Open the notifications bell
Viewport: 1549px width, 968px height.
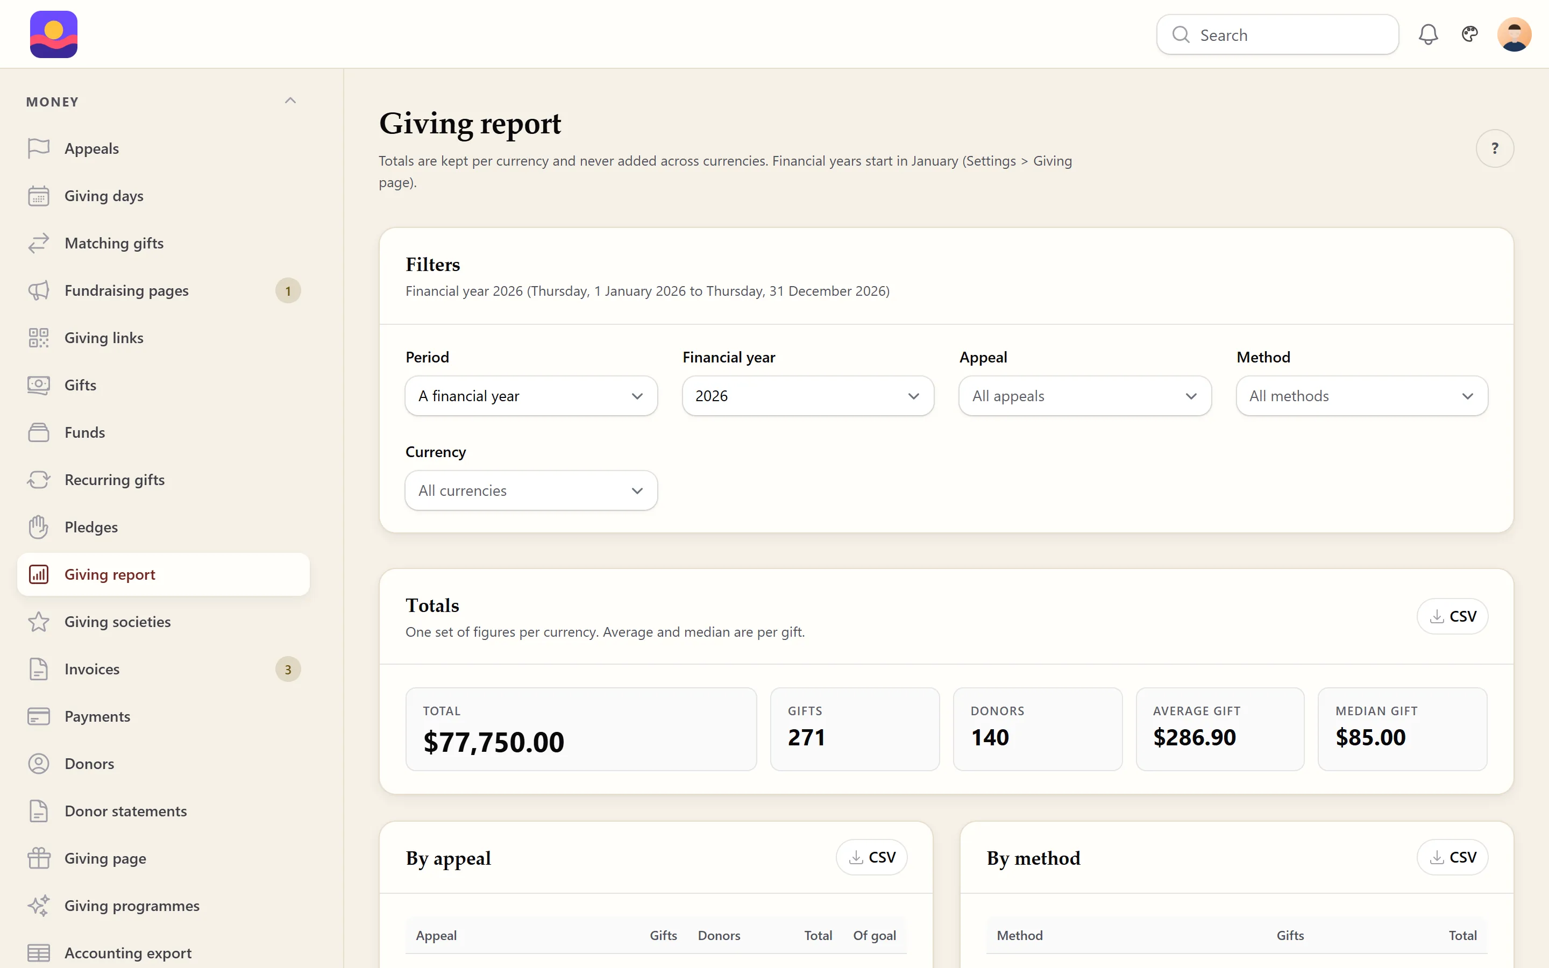pyautogui.click(x=1428, y=34)
